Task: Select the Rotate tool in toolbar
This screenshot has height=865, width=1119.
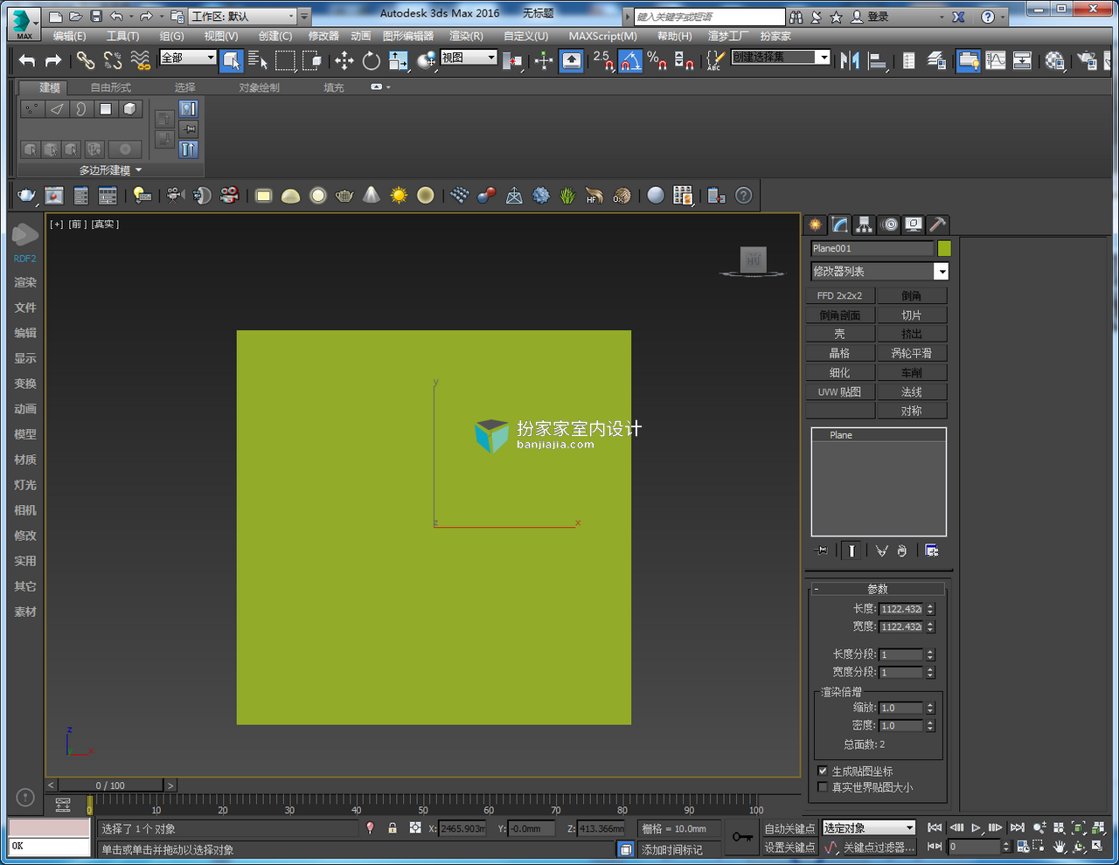Action: 372,60
